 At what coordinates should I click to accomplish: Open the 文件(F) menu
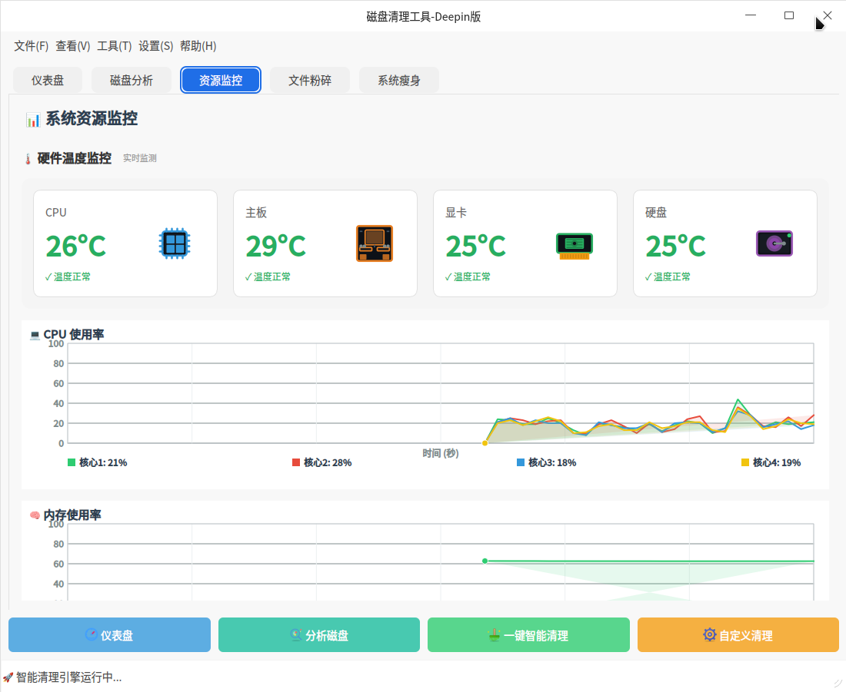coord(32,46)
